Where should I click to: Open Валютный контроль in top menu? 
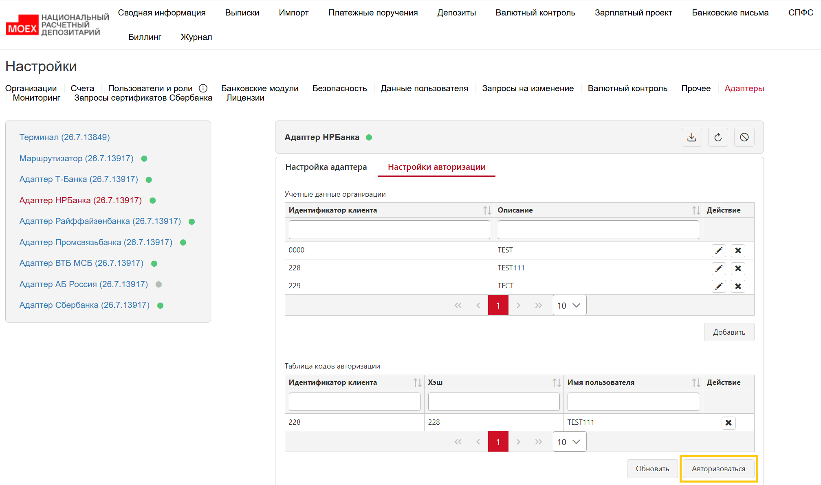point(535,13)
